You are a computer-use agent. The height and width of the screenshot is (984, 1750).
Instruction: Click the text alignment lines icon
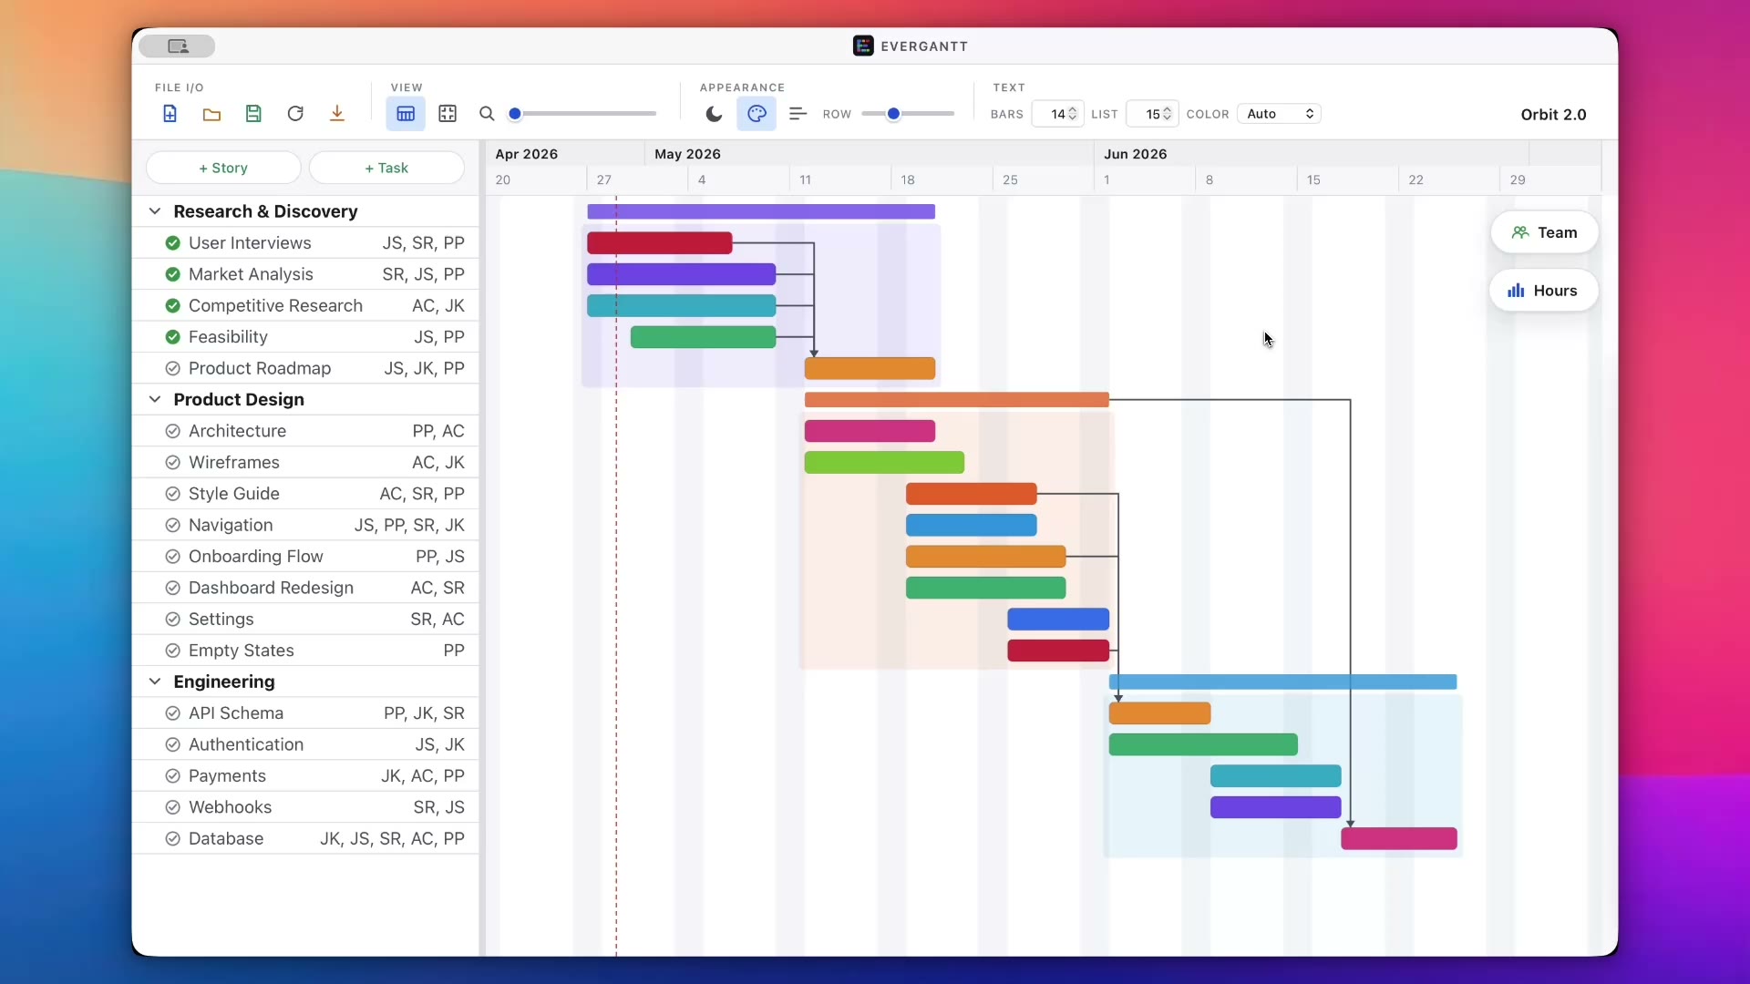[798, 114]
